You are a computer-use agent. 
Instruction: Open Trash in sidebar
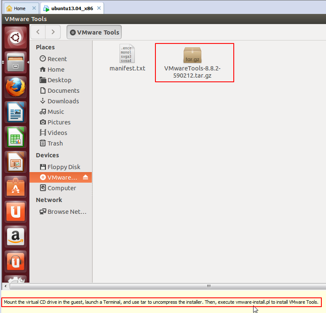[61, 143]
